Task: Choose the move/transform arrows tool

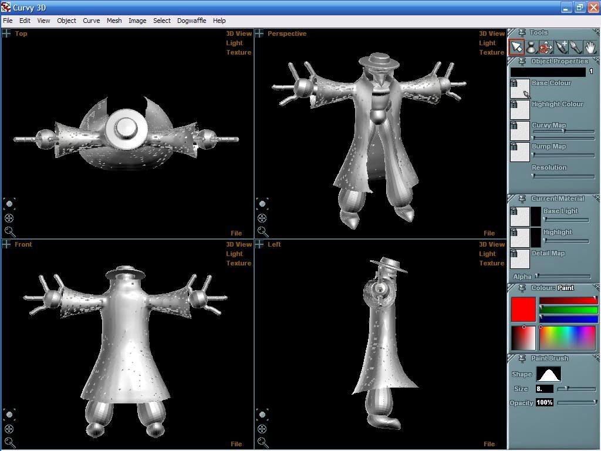Action: pyautogui.click(x=546, y=47)
